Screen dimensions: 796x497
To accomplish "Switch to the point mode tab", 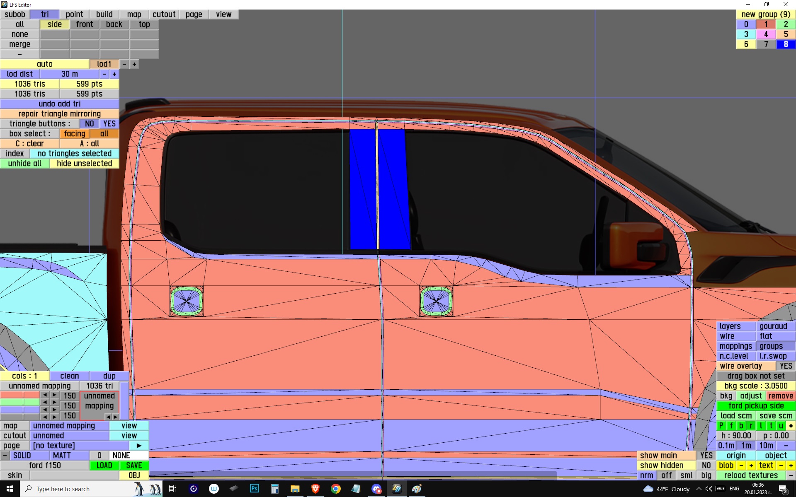I will point(75,14).
